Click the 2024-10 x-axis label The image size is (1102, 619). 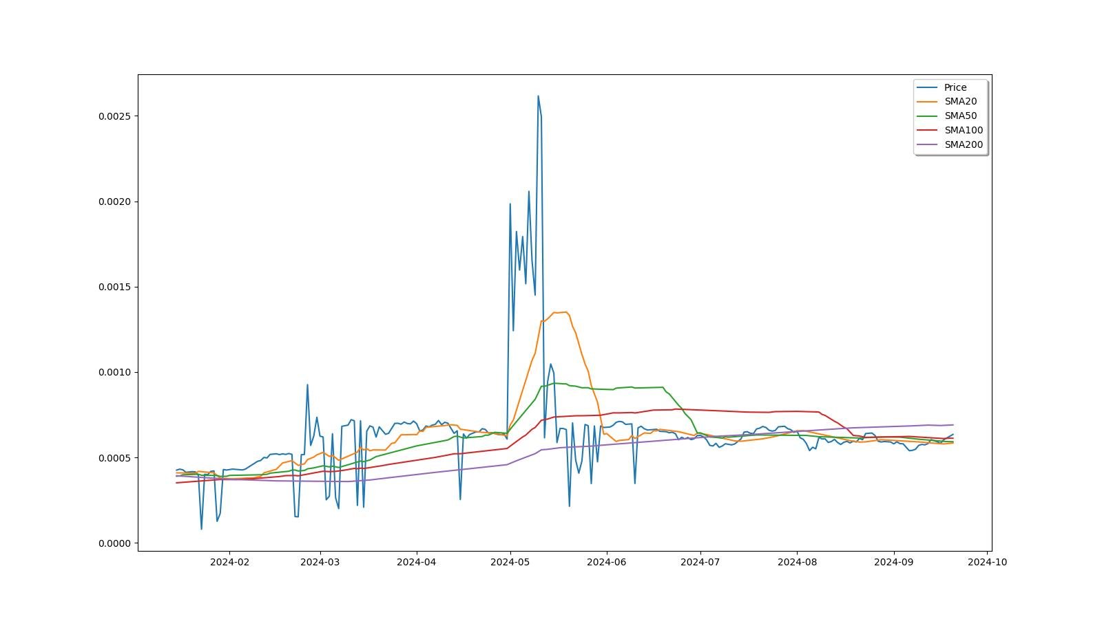[987, 562]
